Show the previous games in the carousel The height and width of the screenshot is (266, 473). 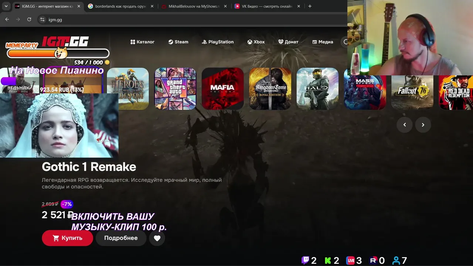click(x=405, y=125)
